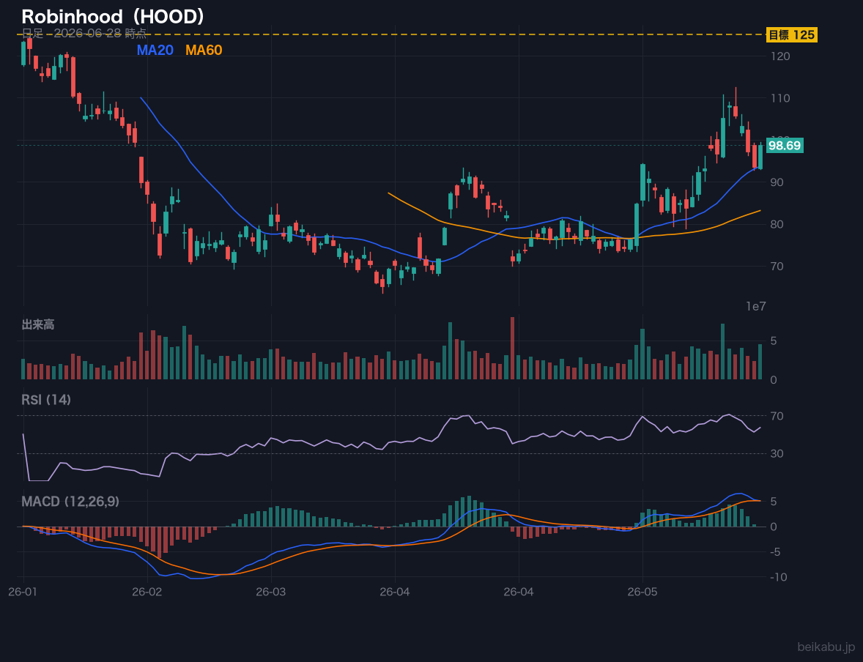This screenshot has height=662, width=863.
Task: Click the 120 price axis label
Action: (x=780, y=56)
